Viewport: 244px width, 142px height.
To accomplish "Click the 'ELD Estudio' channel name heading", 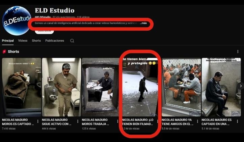I will point(54,10).
